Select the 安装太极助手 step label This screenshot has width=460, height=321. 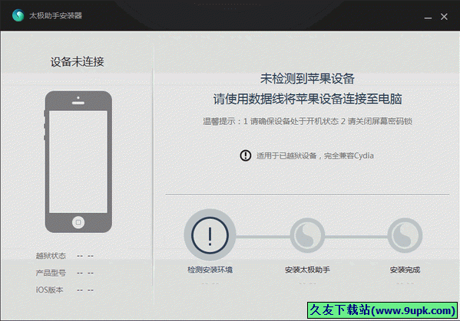point(307,270)
